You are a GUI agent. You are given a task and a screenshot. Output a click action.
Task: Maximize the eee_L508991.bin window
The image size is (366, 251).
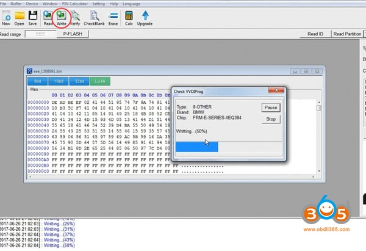coord(306,71)
